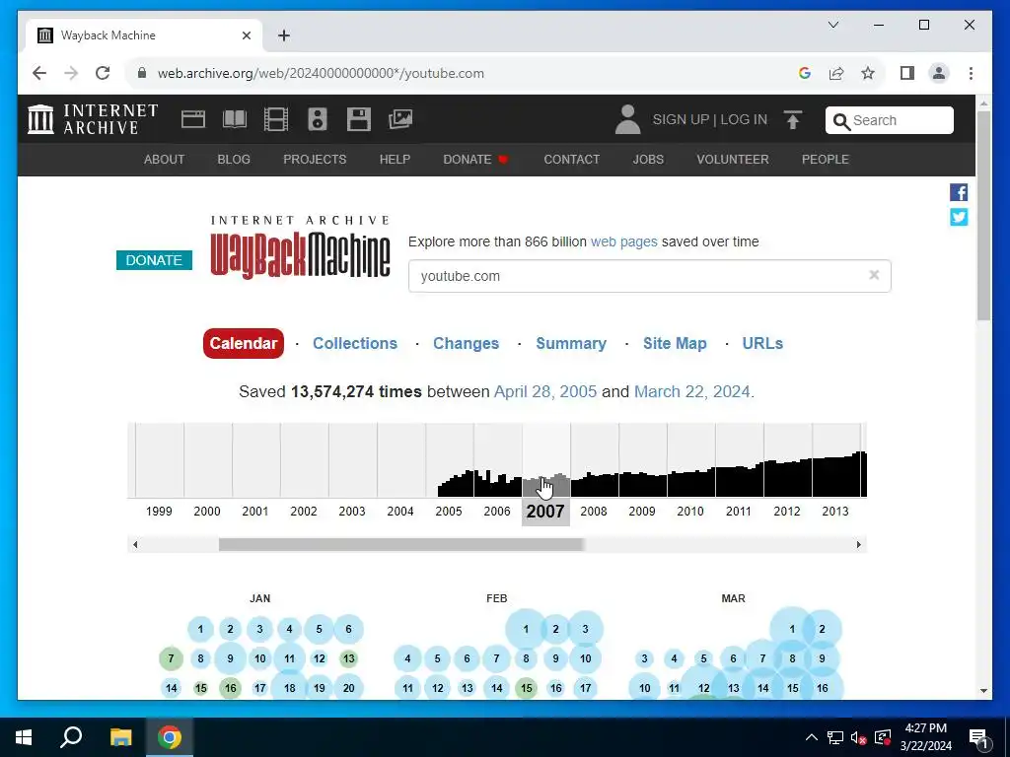Clear the youtube.com URL field
The height and width of the screenshot is (757, 1010).
coord(874,275)
